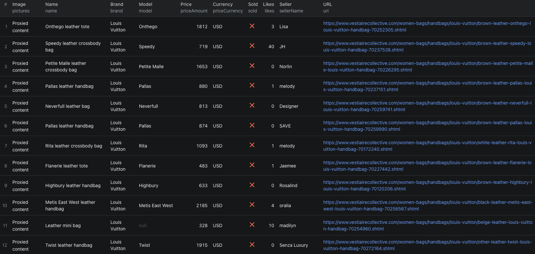Screen dimensions: 535x254
Task: Click the 'Proxied content' cell in row 1
Action: tap(20, 27)
